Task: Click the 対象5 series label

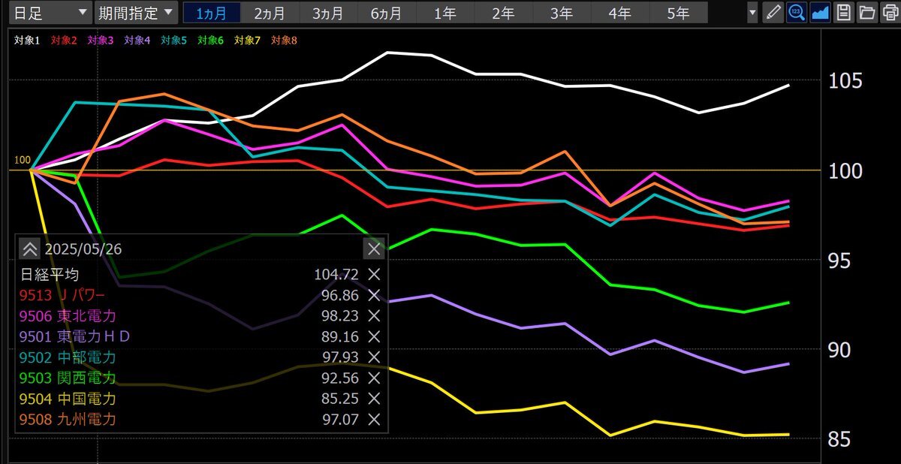Action: pyautogui.click(x=173, y=41)
